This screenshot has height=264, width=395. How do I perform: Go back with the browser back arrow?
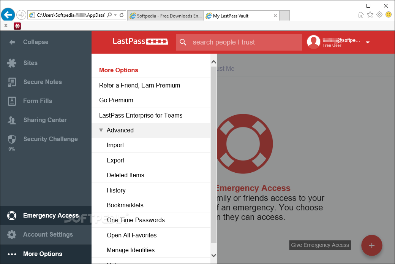tap(8, 15)
